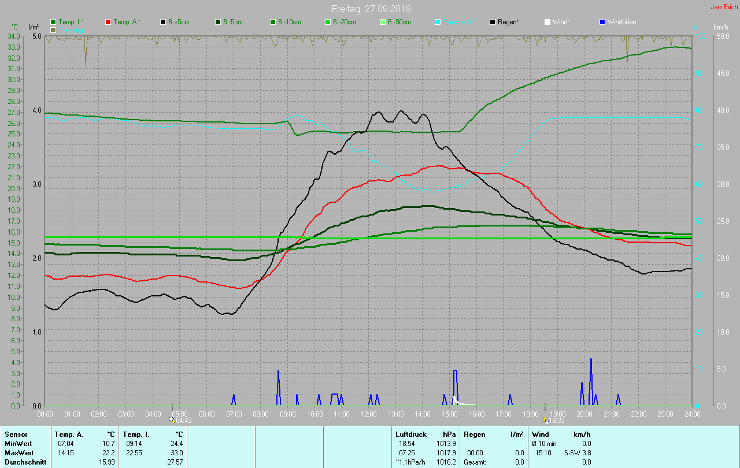Click the date title Freitag, 27.09.2019
740x468 pixels.
(x=371, y=9)
